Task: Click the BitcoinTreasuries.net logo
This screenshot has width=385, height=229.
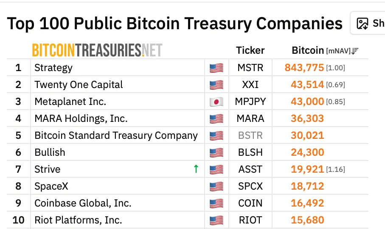Action: (97, 50)
